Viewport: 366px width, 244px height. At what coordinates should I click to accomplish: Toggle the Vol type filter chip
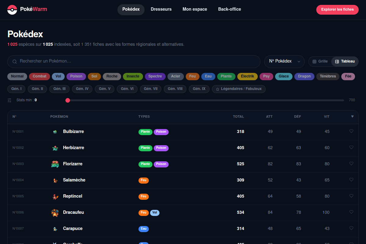(58, 77)
